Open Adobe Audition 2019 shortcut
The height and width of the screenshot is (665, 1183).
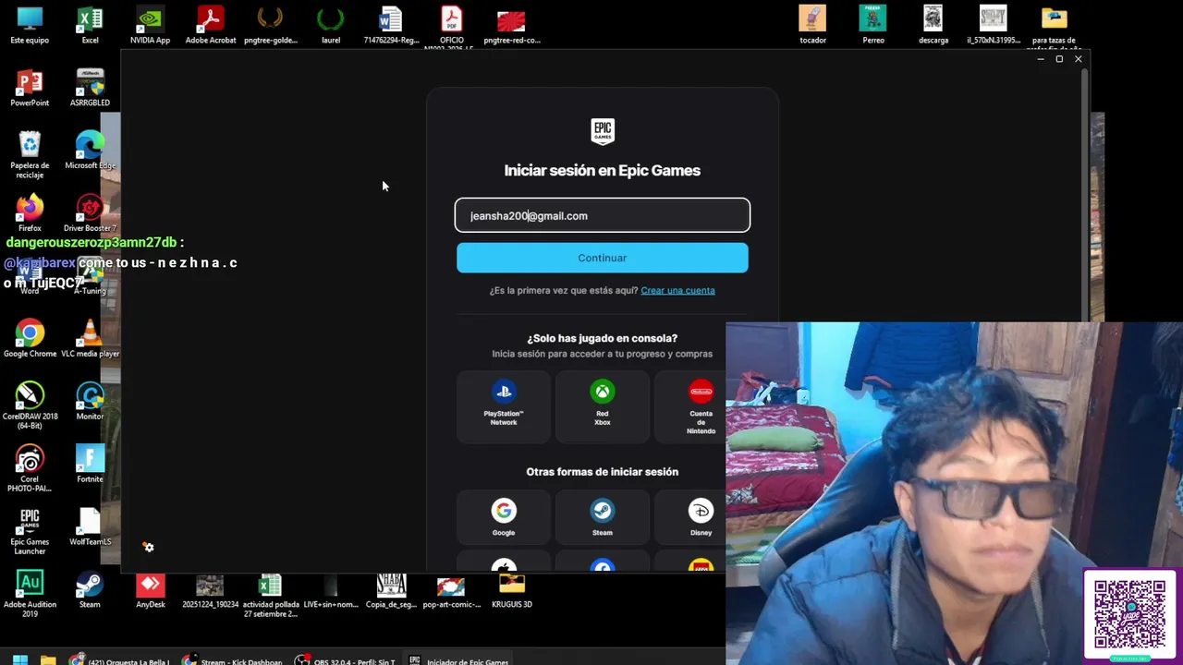(x=30, y=594)
